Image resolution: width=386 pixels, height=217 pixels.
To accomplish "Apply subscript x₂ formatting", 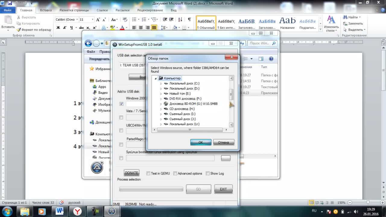I will [88, 27].
